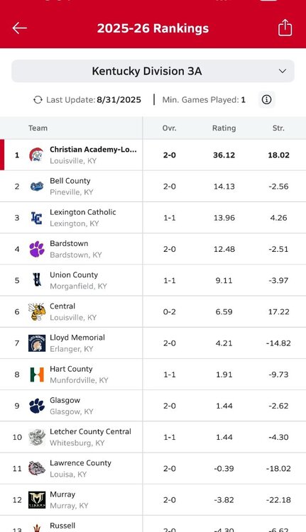The width and height of the screenshot is (306, 532).
Task: Open the share icon in header
Action: tap(285, 28)
